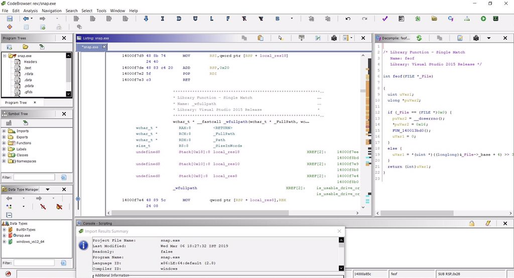Image resolution: width=514 pixels, height=278 pixels.
Task: Open the Analysis menu
Action: coord(31,11)
